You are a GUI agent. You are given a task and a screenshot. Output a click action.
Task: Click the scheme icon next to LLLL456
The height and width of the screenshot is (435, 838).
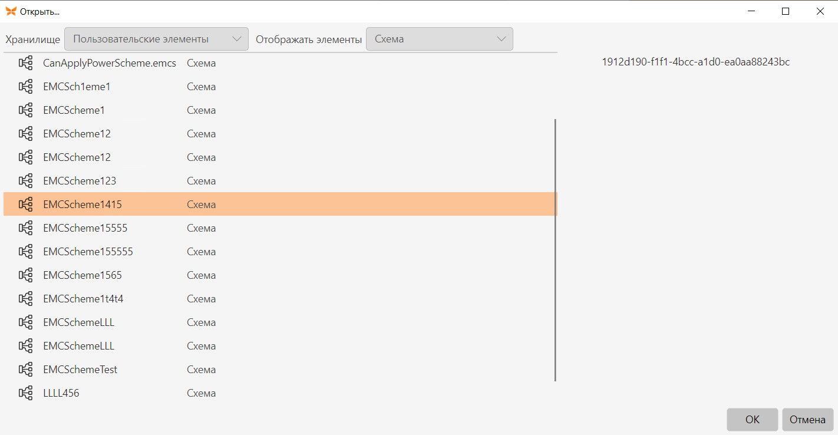pyautogui.click(x=25, y=393)
